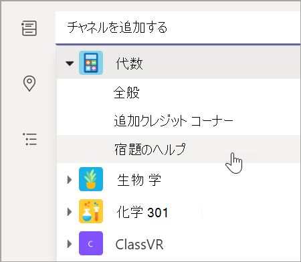This screenshot has width=301, height=262.
Task: Click the 生物学 plant team icon
Action: click(x=91, y=179)
